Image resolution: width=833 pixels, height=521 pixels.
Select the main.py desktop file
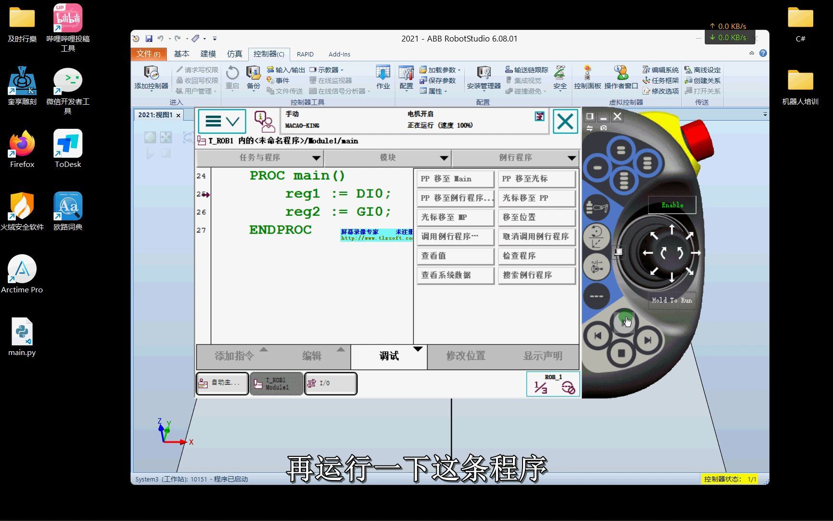tap(22, 337)
